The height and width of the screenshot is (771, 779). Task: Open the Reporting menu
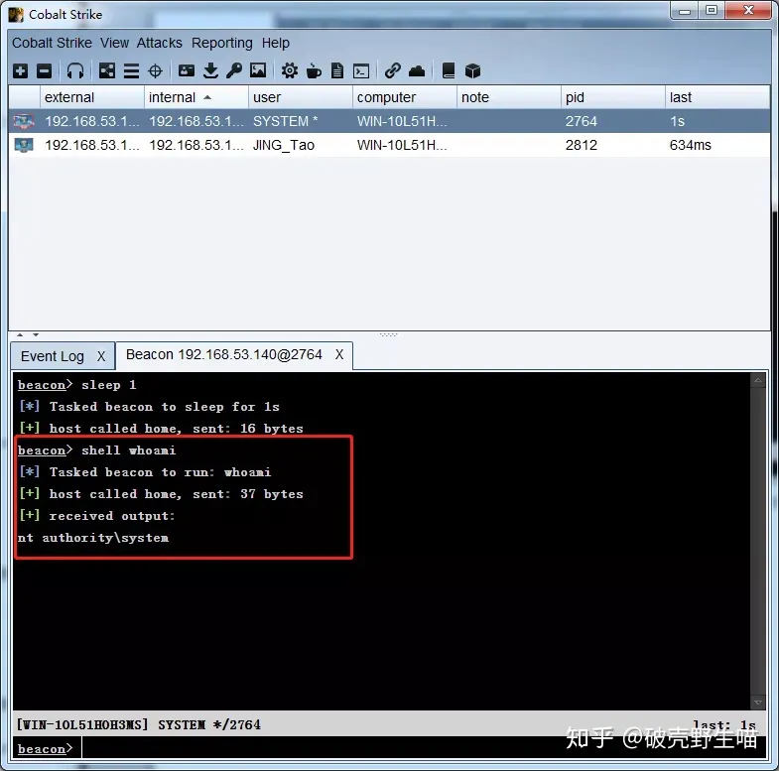point(222,44)
